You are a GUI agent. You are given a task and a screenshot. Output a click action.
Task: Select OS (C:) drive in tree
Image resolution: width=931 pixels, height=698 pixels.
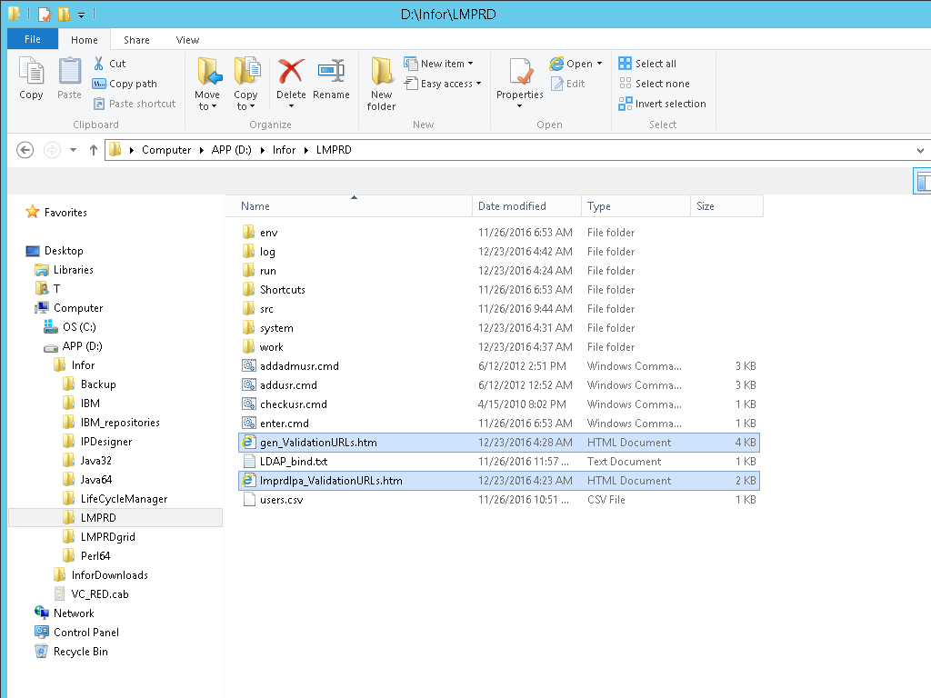pos(79,327)
